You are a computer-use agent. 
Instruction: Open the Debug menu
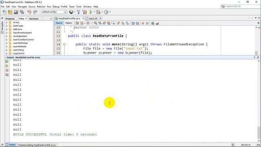56,7
